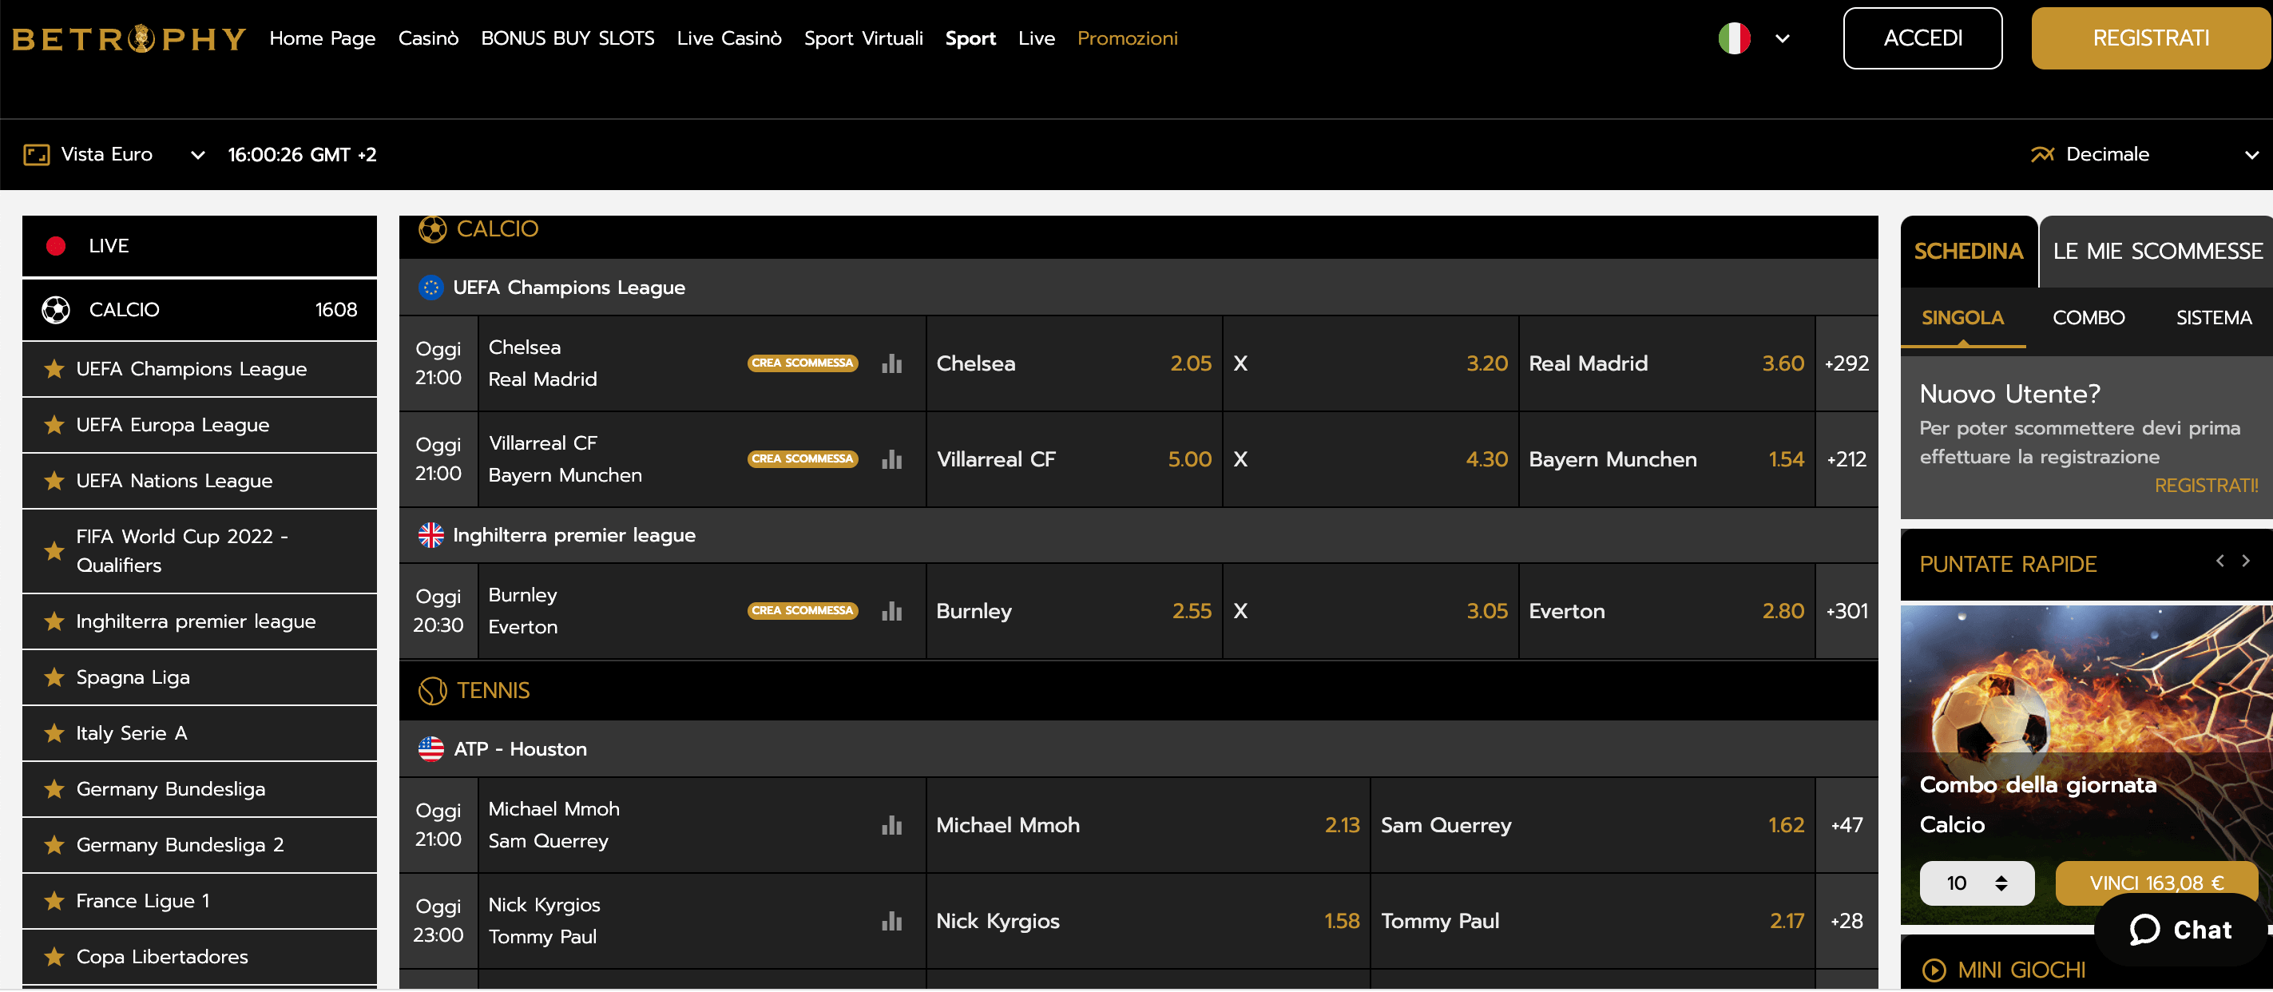Open the Casinò menu item
Viewport: 2273px width, 992px height.
click(428, 39)
